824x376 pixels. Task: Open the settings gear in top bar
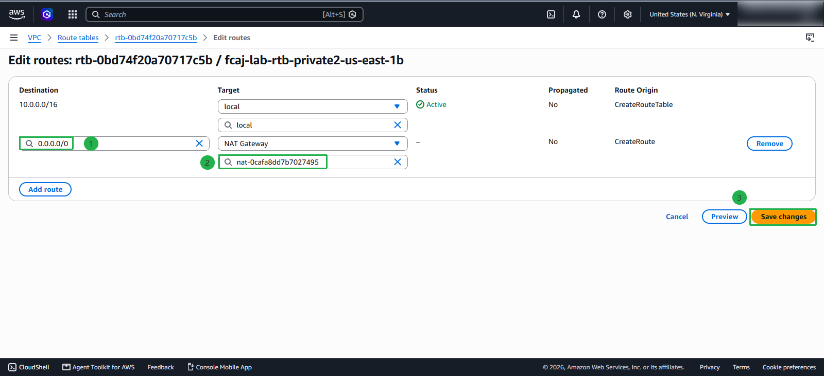628,14
